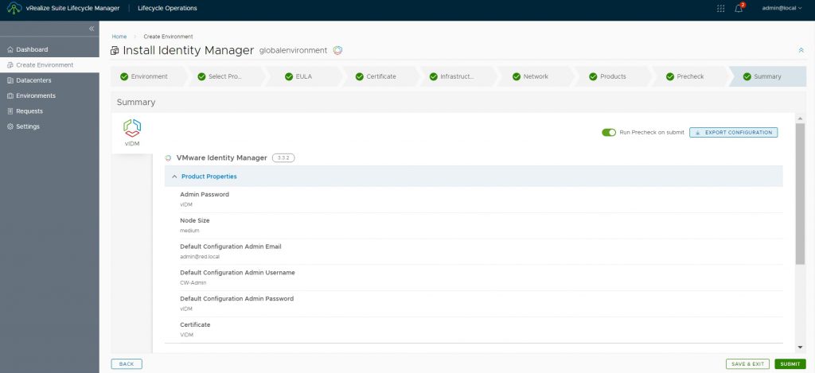Click the Admin Password value vIDM

(186, 204)
